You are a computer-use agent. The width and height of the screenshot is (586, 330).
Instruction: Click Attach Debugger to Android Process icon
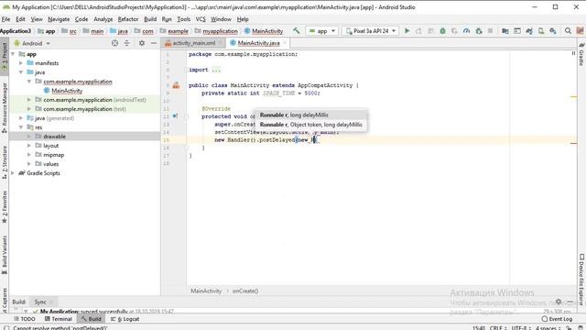point(479,31)
